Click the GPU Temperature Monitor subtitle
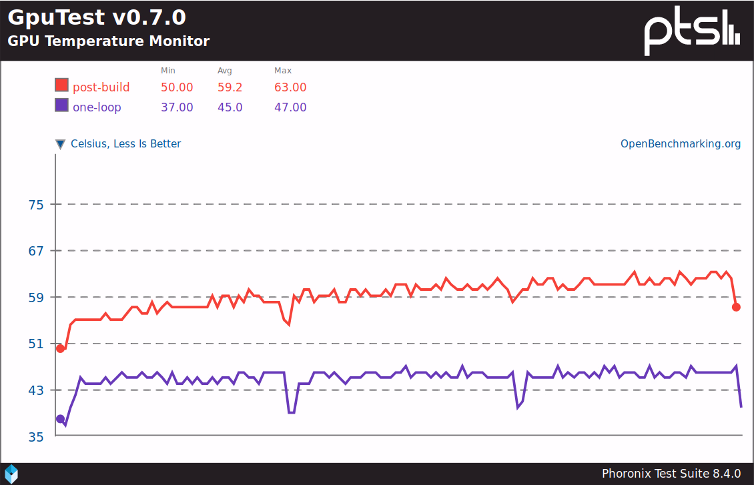Viewport: 754px width, 485px height. tap(109, 41)
